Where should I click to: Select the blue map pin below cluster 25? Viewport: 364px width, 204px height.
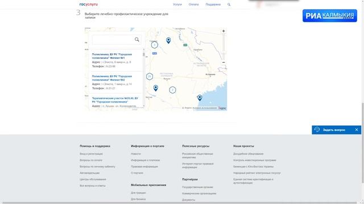coord(155,88)
